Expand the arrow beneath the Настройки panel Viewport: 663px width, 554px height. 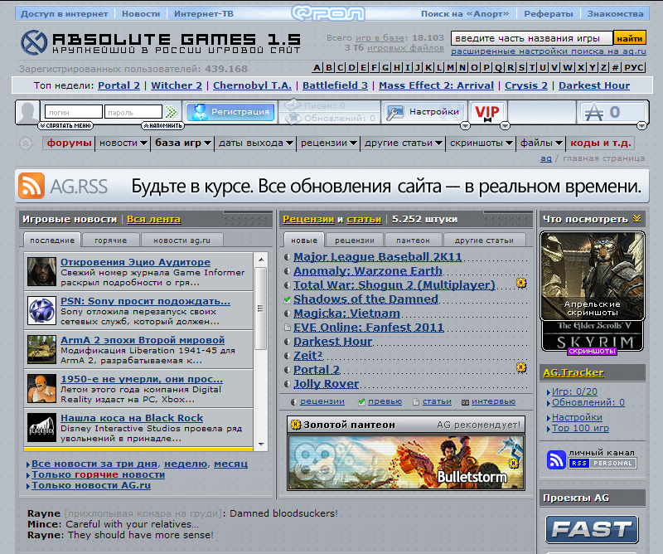click(465, 126)
